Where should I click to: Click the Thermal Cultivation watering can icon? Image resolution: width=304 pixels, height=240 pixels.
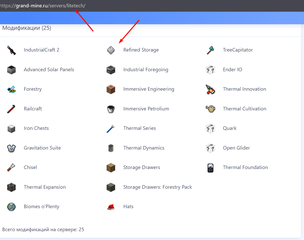pos(210,109)
